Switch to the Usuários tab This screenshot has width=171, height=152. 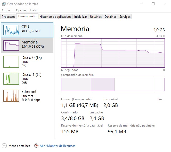click(96, 17)
